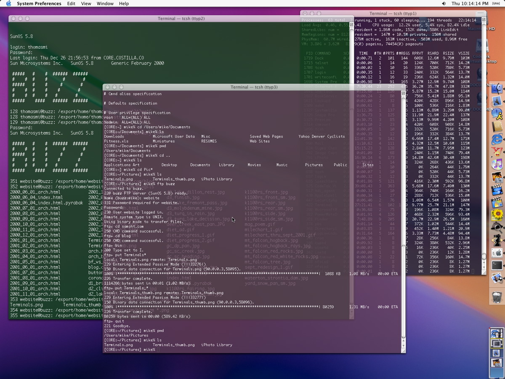Image resolution: width=505 pixels, height=379 pixels.
Task: Click the ttyp1 split pane button
Action: (484, 20)
